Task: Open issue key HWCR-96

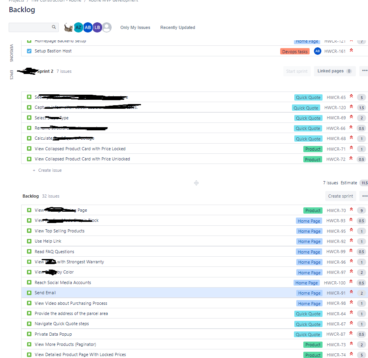Action: coord(336,262)
